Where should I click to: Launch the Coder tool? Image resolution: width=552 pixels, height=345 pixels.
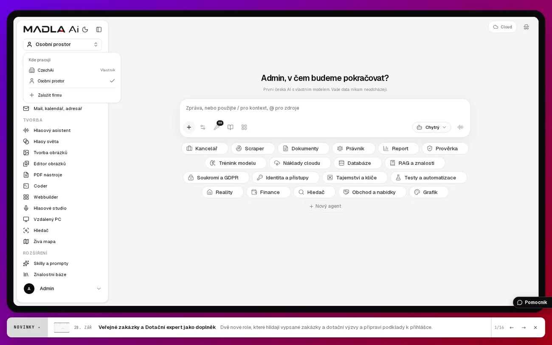click(x=62, y=186)
